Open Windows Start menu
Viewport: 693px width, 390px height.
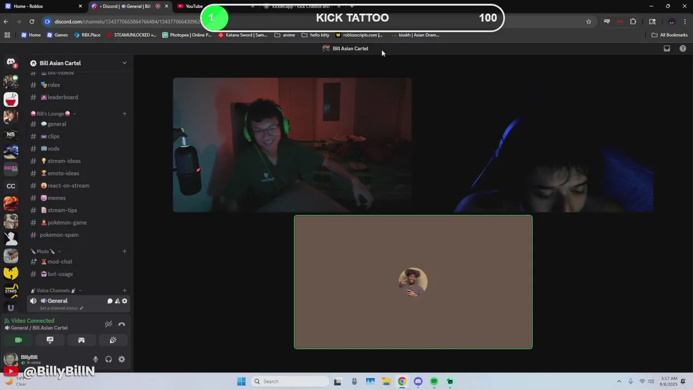click(x=241, y=381)
